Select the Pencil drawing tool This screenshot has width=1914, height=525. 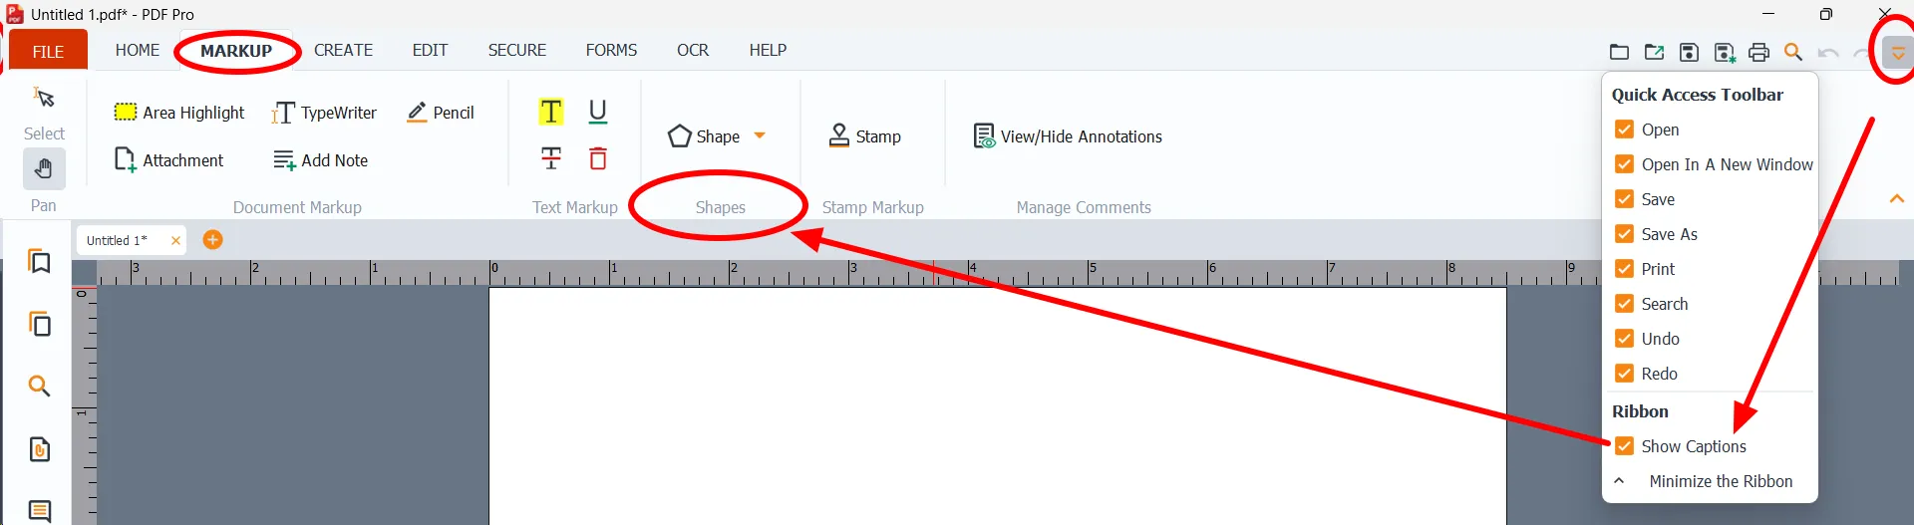coord(441,113)
